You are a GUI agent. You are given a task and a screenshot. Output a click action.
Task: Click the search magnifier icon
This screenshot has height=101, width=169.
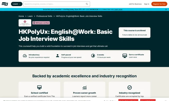[87, 4]
